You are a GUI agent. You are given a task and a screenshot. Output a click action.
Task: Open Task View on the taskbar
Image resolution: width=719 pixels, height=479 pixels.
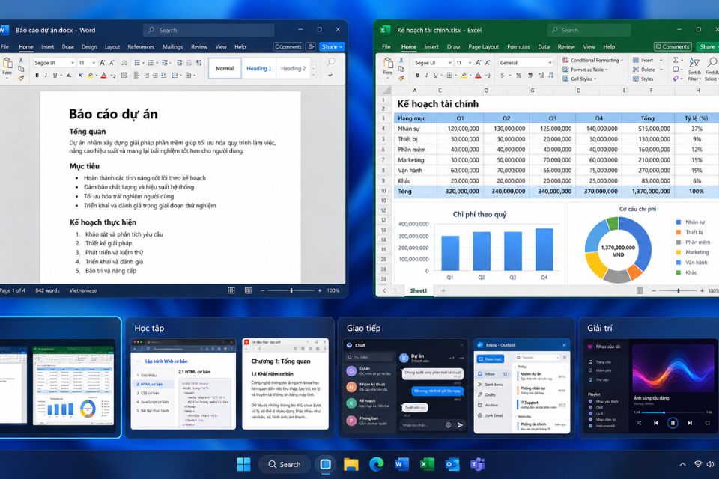point(326,464)
